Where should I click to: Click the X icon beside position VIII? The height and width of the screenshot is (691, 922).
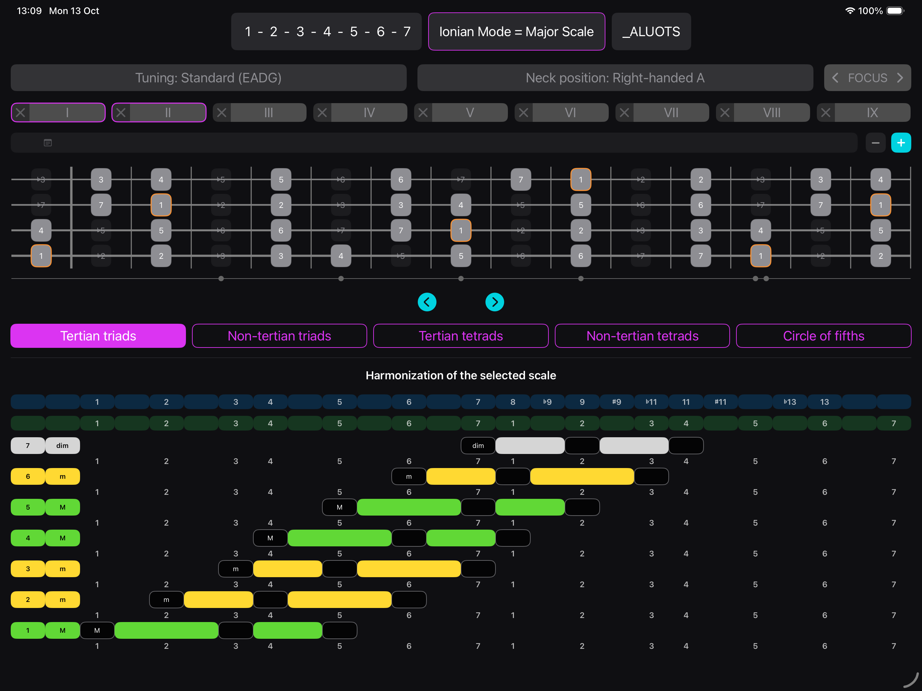click(725, 112)
